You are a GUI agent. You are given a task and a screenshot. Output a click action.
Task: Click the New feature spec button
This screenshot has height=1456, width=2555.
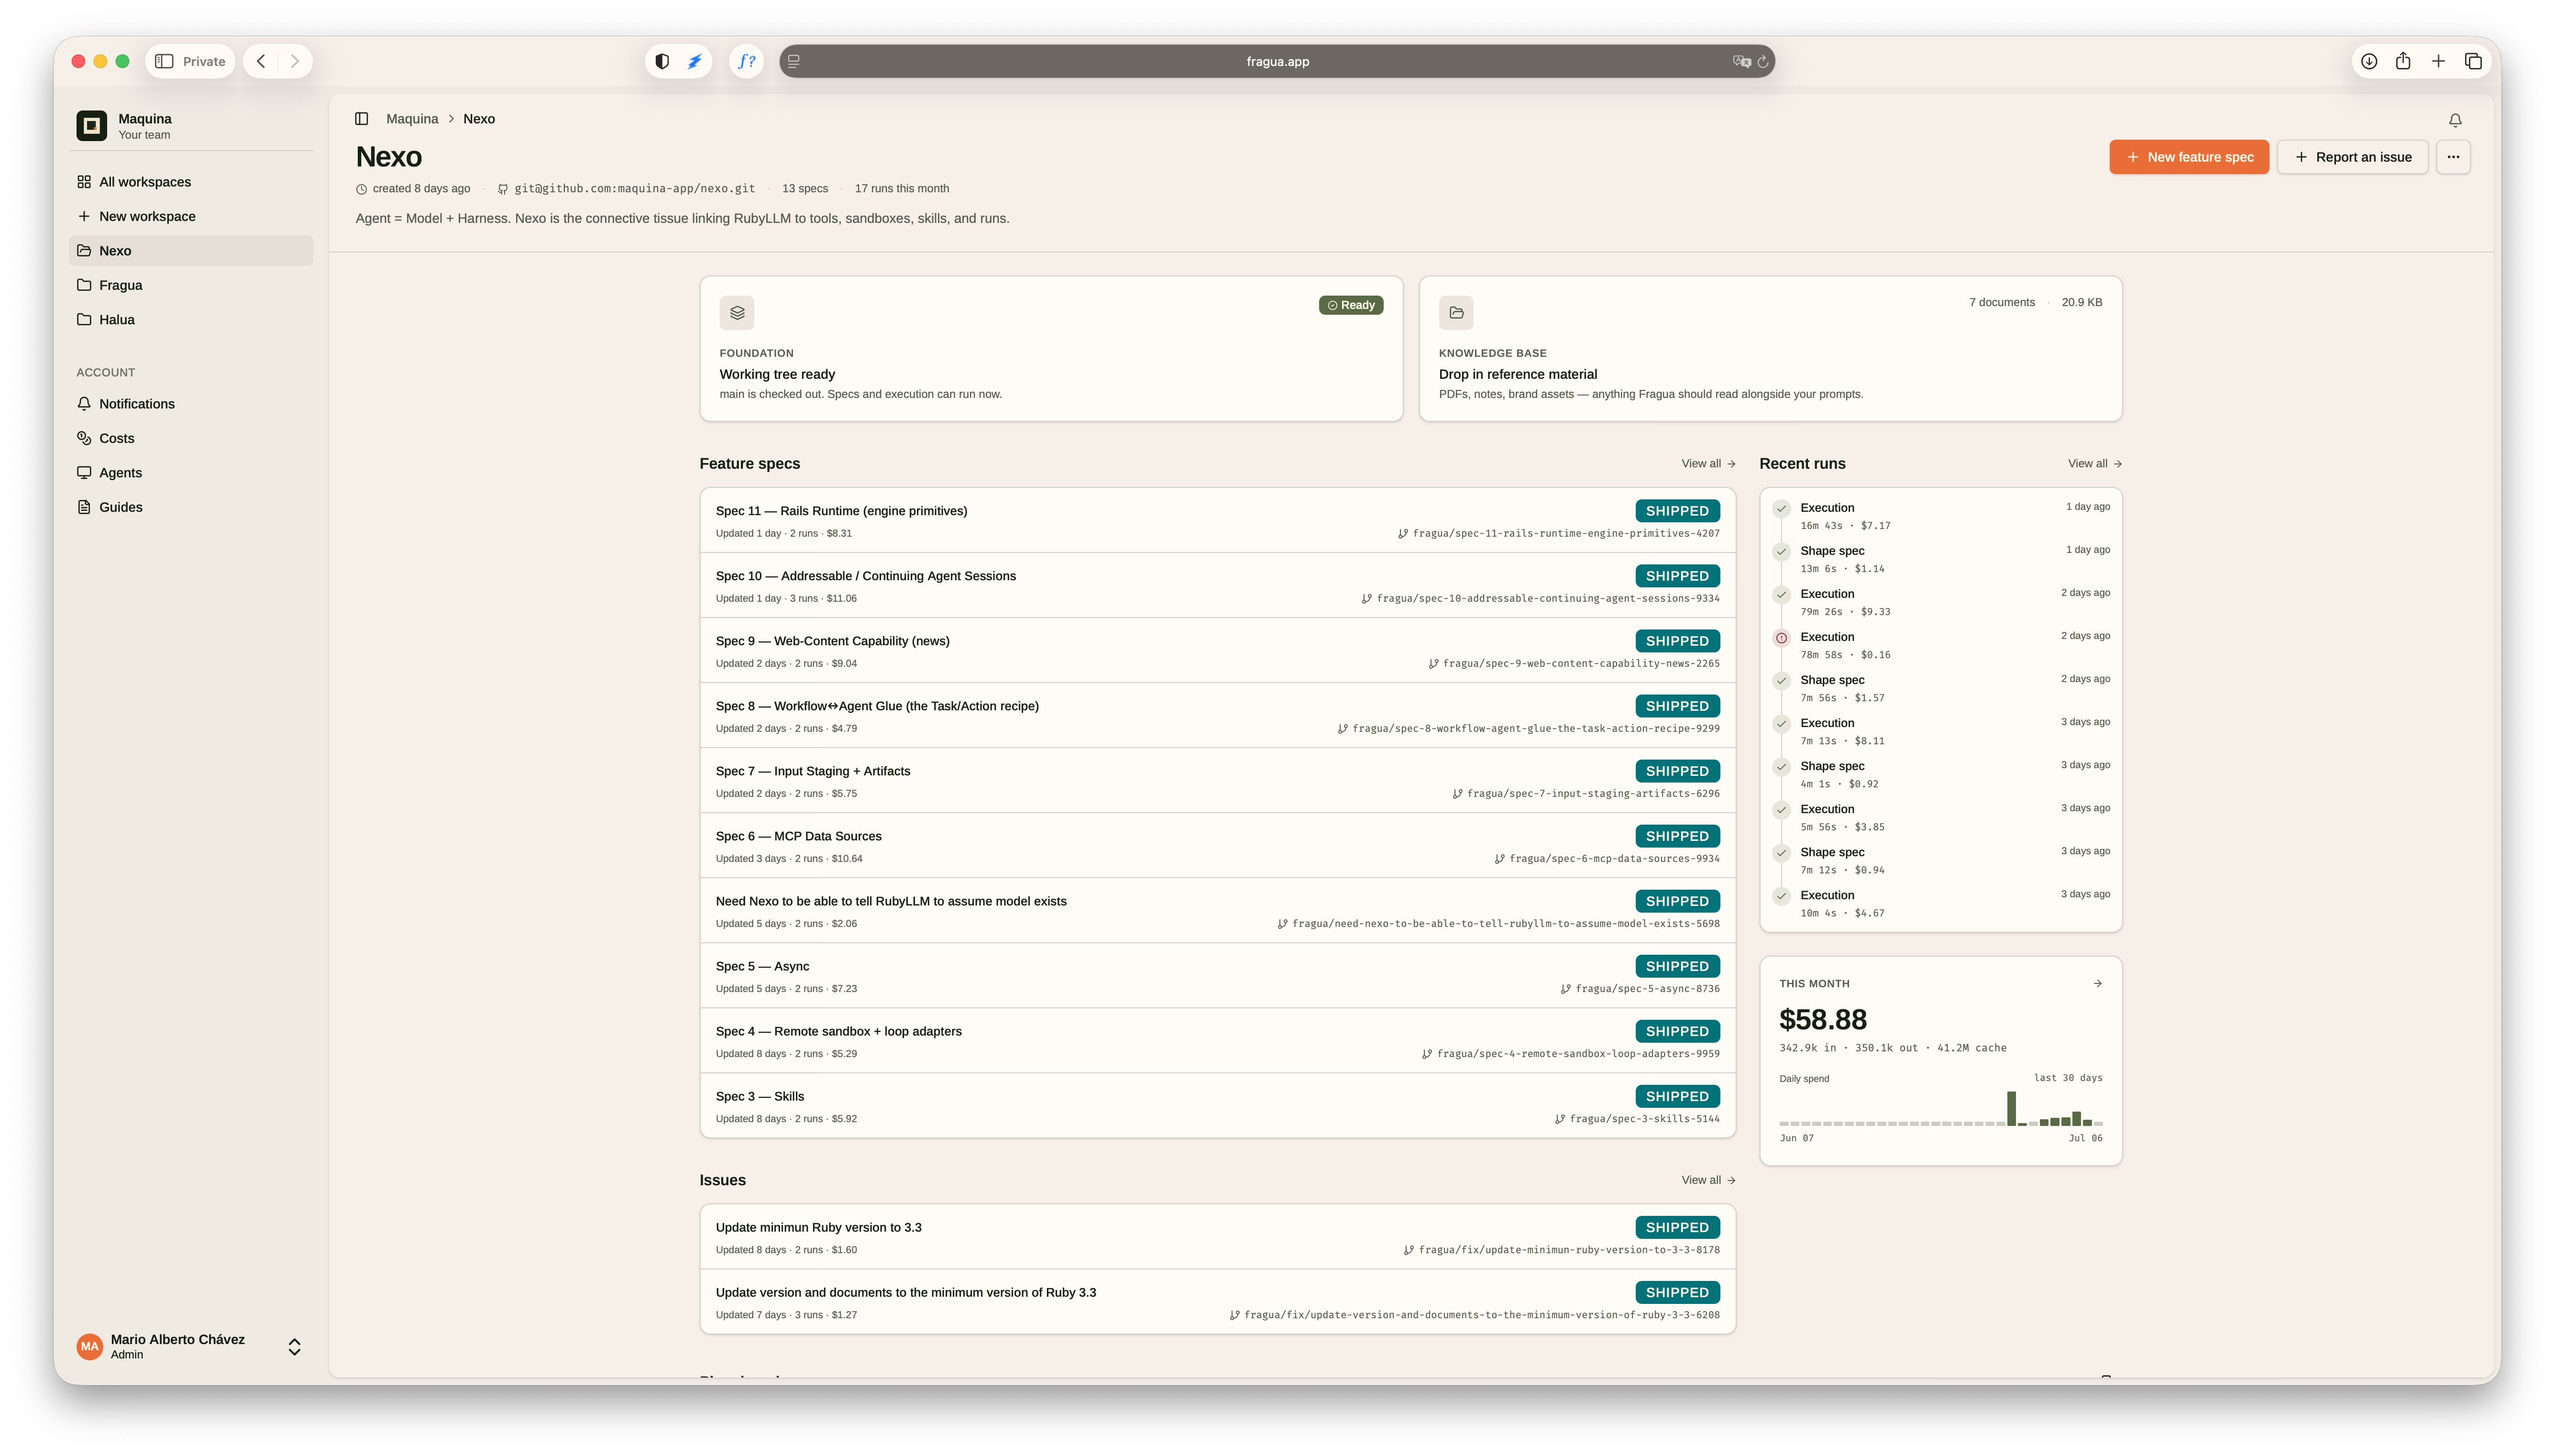coord(2188,157)
